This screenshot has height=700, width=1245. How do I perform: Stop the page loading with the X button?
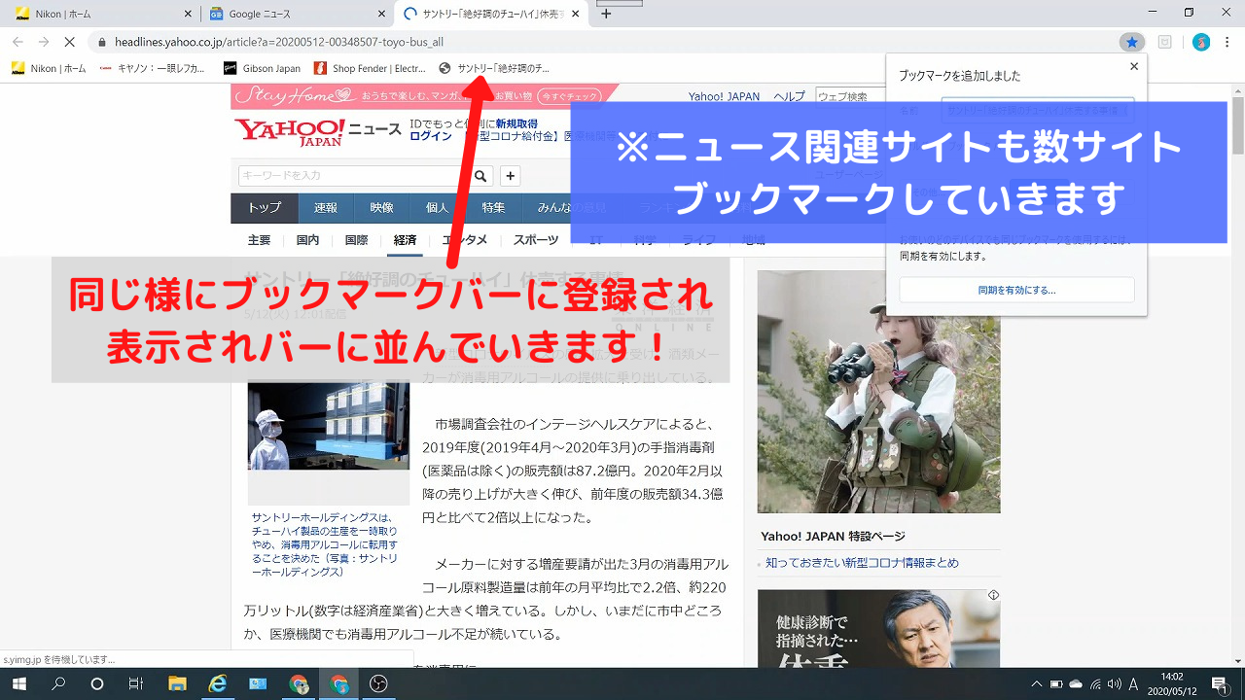(72, 42)
